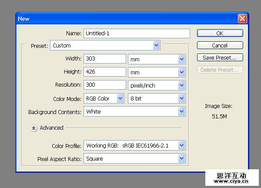Screen dimensions: 261x188
Task: Open the Height units dropdown
Action: tap(157, 72)
